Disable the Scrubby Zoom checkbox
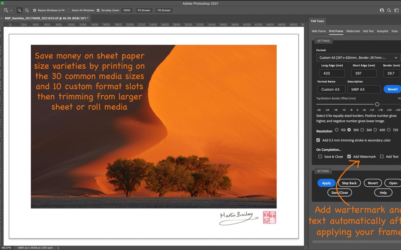 98,10
